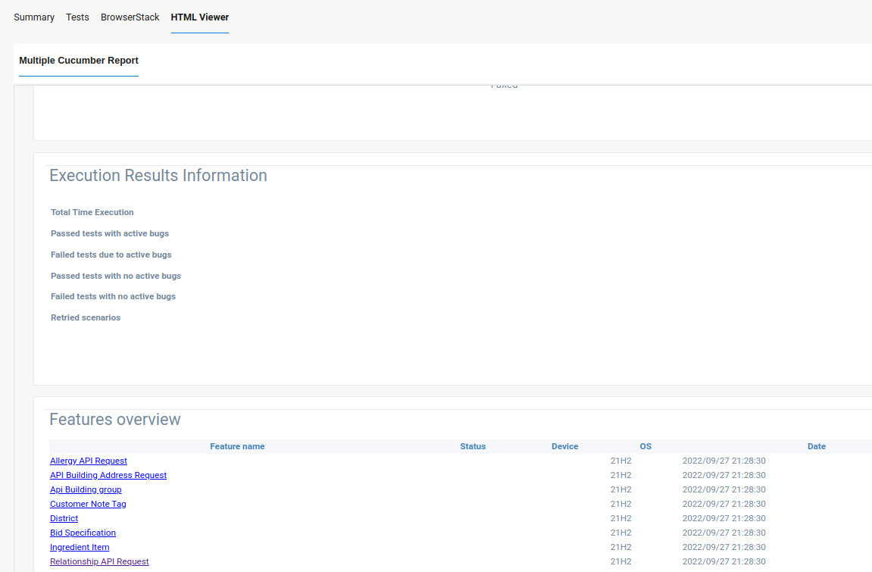Screen dimensions: 872x572
Task: Select the BrowserStack tab
Action: pyautogui.click(x=130, y=17)
